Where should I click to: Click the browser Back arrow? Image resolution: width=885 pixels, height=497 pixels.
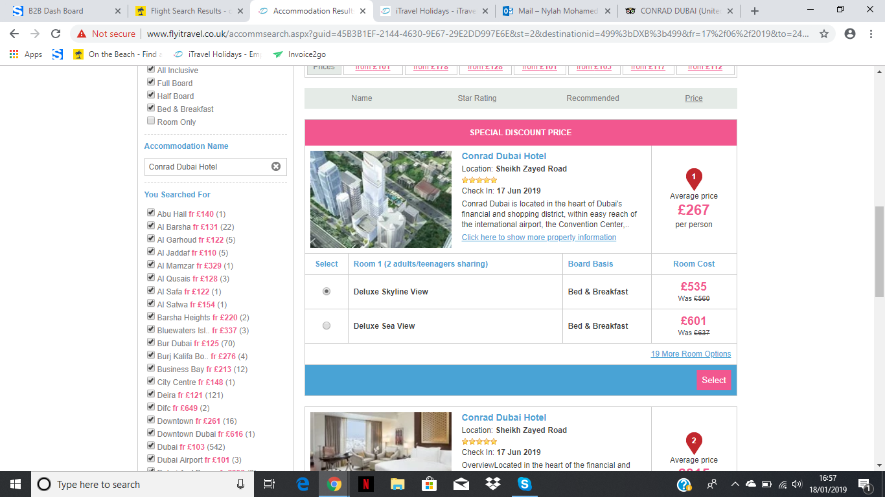tap(14, 34)
